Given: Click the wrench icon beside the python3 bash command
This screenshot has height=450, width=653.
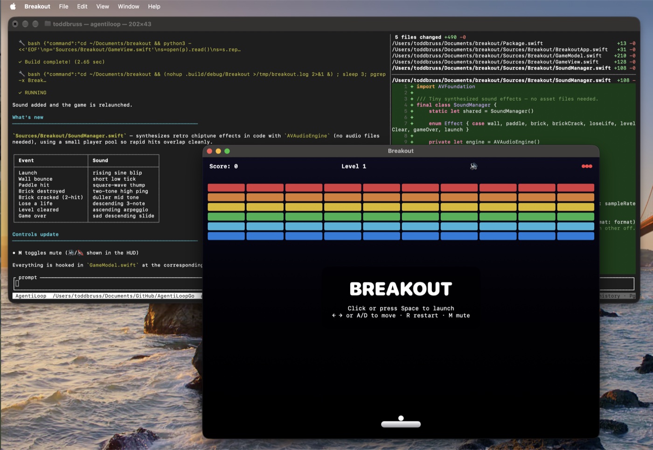Looking at the screenshot, I should coord(21,43).
